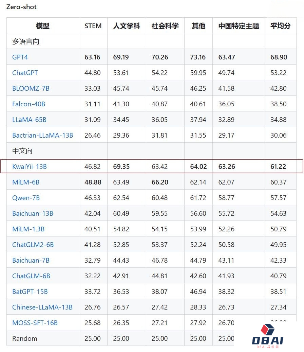This screenshot has width=304, height=352.
Task: Open the BatGPT-15B model link
Action: (30, 292)
